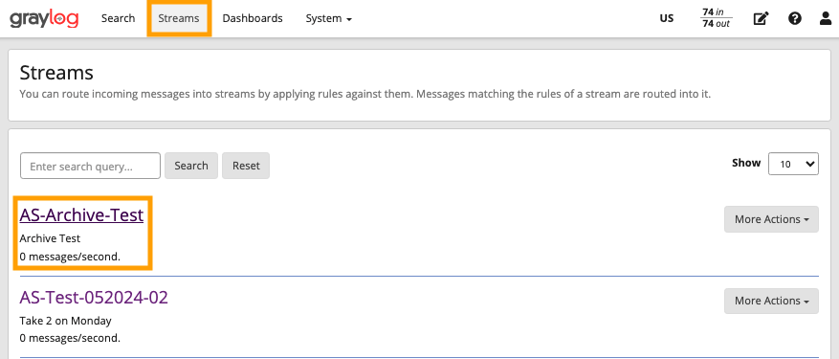Click '0 messages/second.' under AS-Archive-Test
The height and width of the screenshot is (359, 839).
pyautogui.click(x=70, y=257)
